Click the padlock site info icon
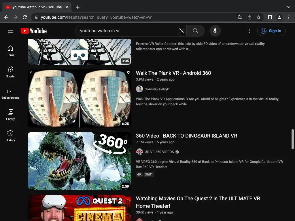The width and height of the screenshot is (295, 221). (x=36, y=17)
